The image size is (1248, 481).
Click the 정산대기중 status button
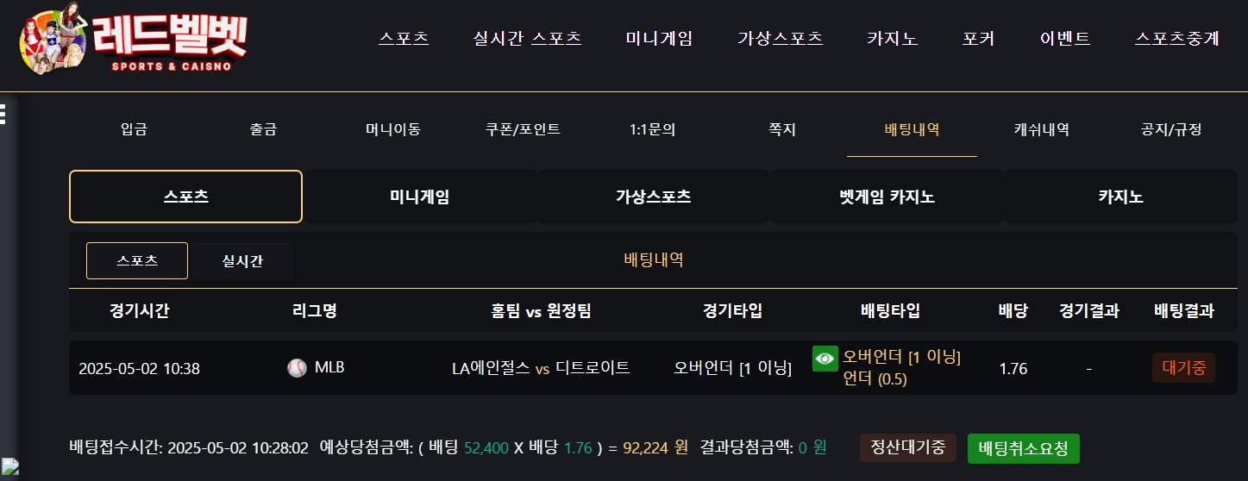908,448
